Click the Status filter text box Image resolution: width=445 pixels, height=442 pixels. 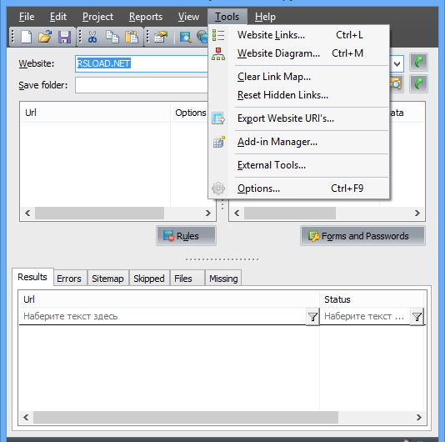coord(365,316)
